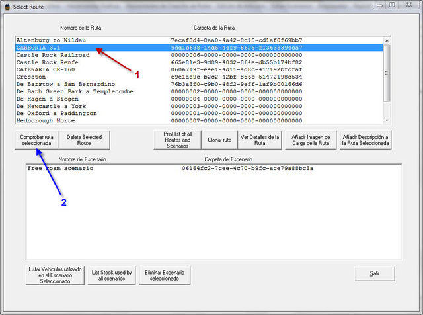The width and height of the screenshot is (423, 315).
Task: Open Ver Detalles de la Ruta
Action: coord(257,140)
